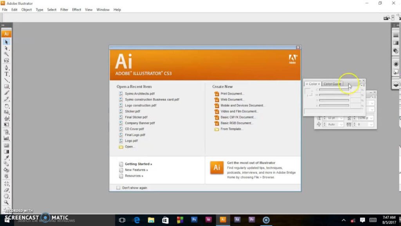Select the Line Segment tool
The image size is (401, 226).
coord(6,80)
